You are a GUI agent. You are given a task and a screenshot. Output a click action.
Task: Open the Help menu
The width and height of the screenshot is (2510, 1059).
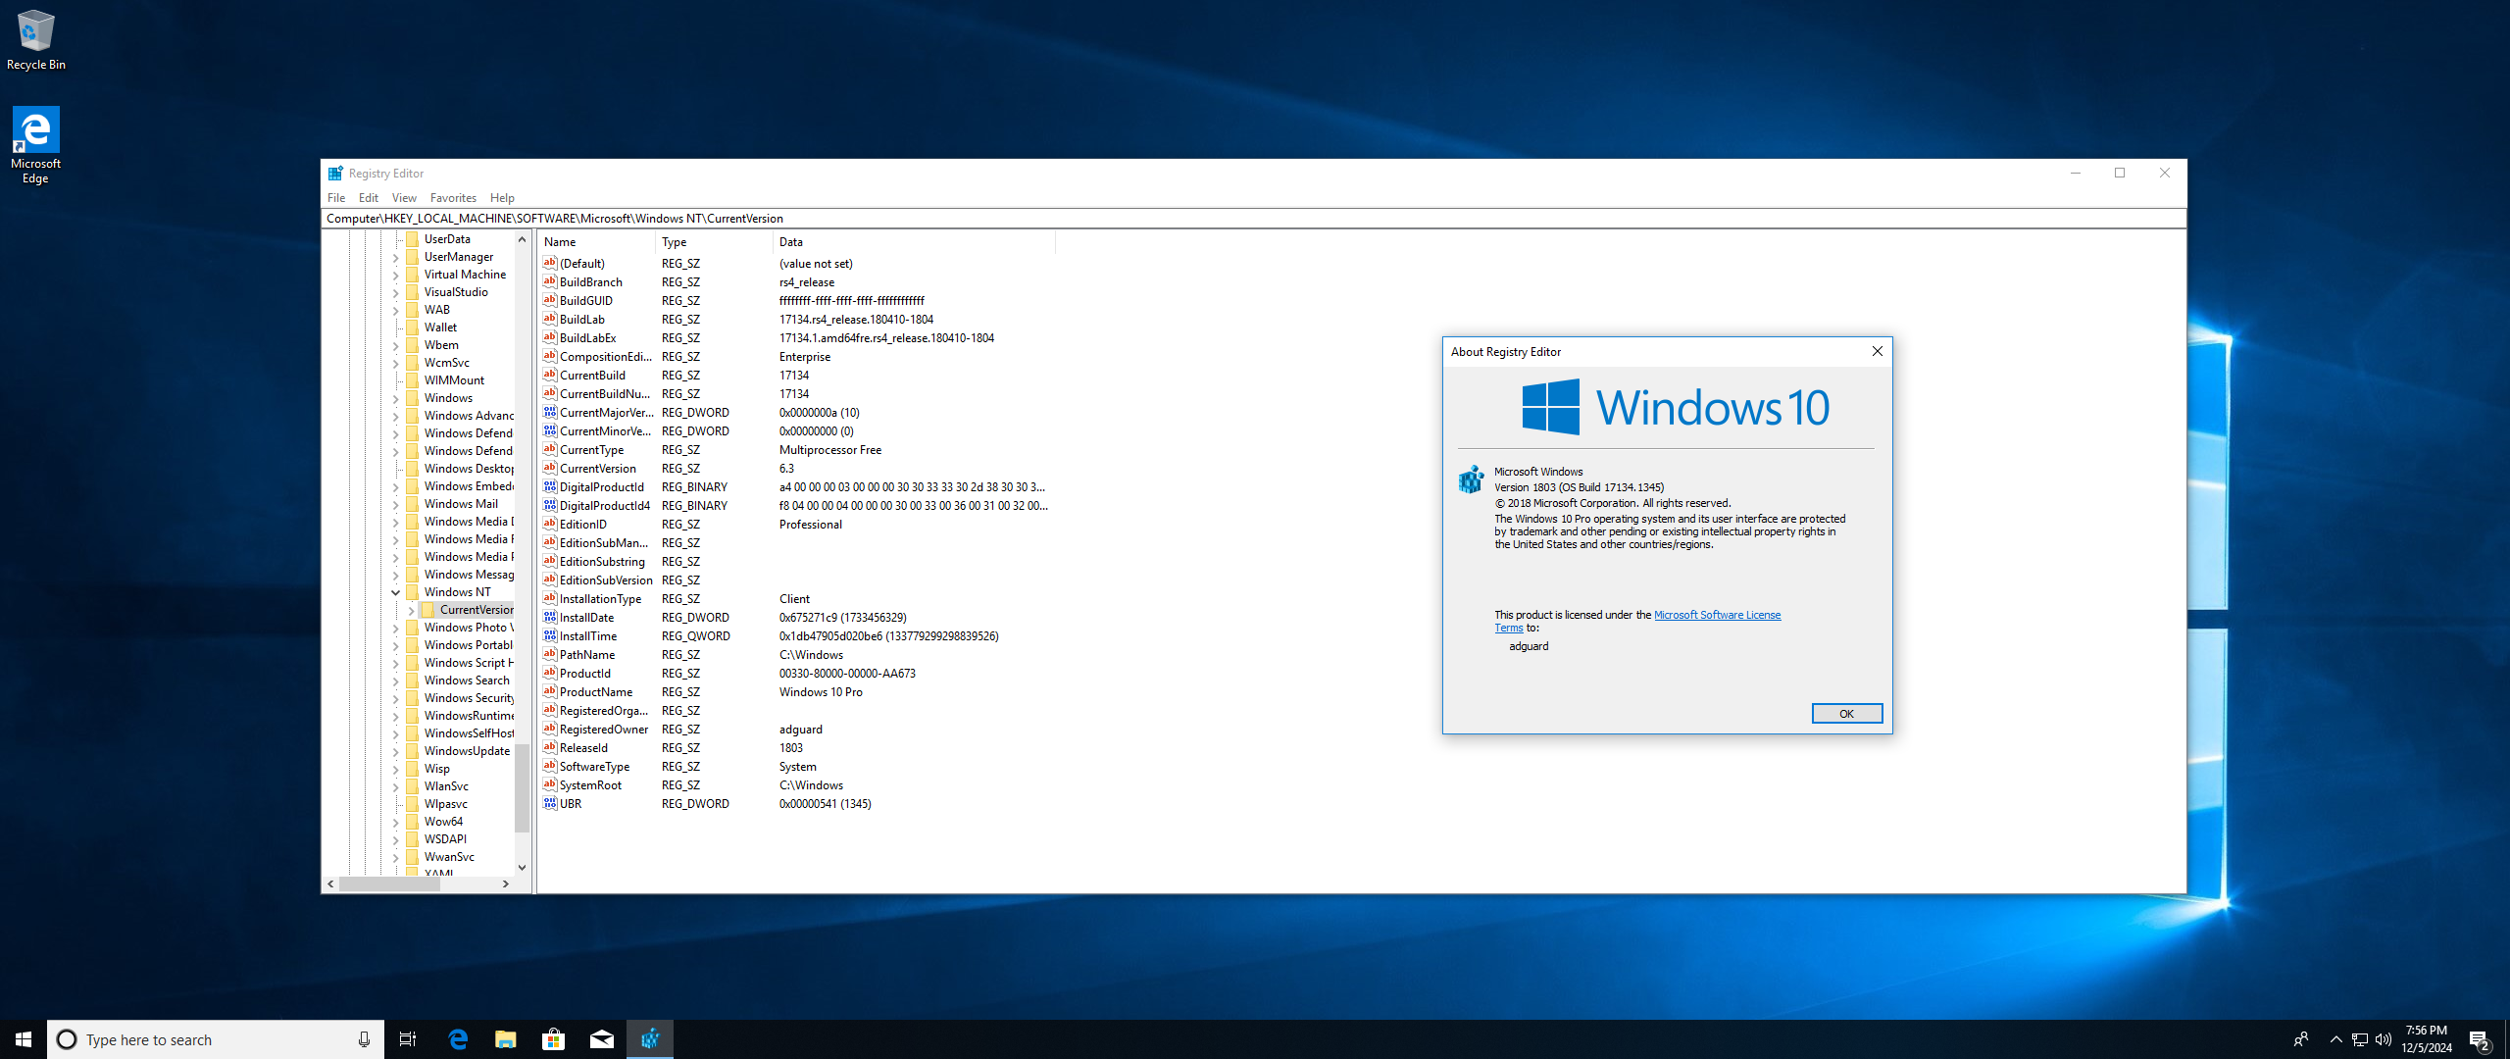[502, 197]
